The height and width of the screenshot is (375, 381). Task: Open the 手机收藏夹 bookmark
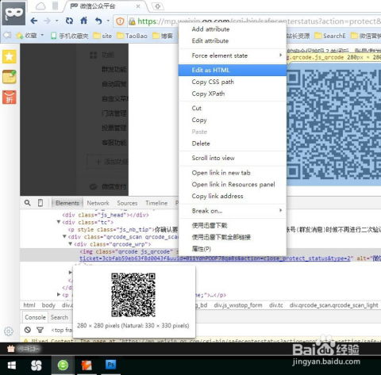pos(70,36)
